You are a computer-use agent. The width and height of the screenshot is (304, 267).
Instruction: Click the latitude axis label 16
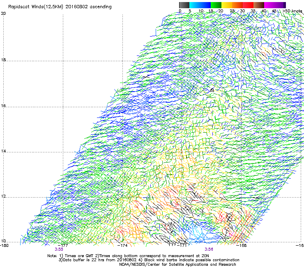click(3, 106)
